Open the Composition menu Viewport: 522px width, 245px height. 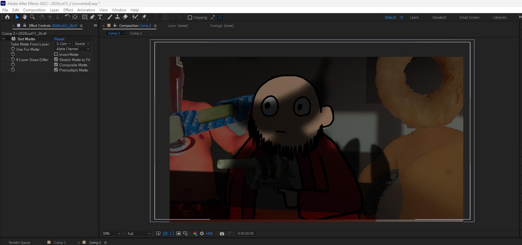(x=34, y=10)
